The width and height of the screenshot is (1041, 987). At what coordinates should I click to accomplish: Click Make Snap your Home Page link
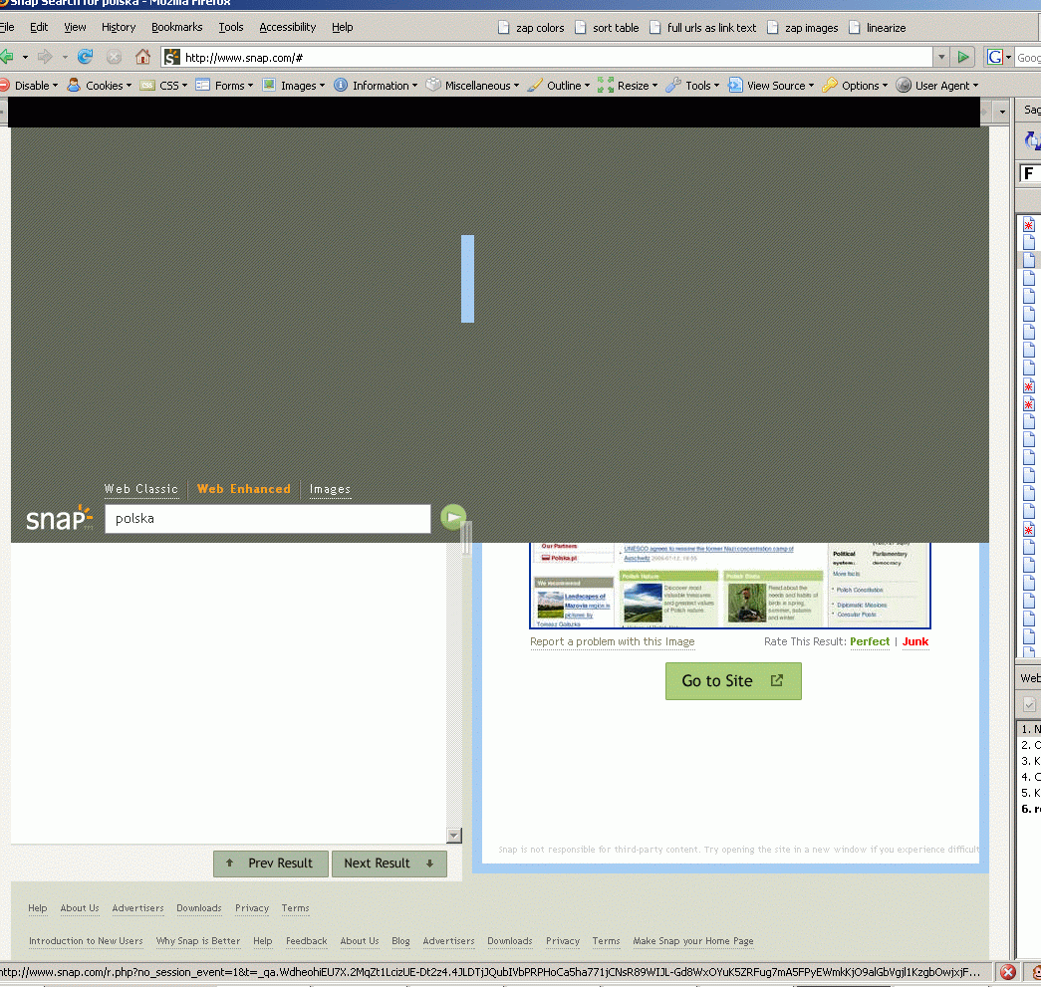pos(693,941)
